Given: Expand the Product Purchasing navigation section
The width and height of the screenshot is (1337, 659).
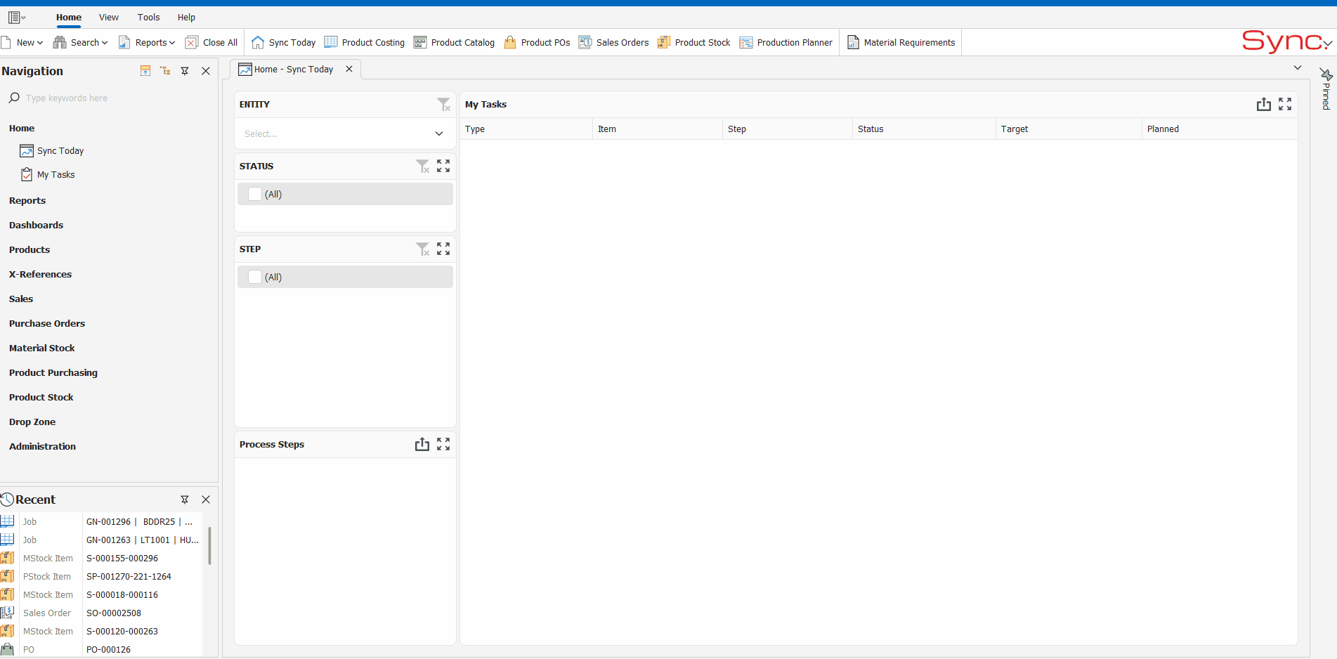Looking at the screenshot, I should (53, 373).
